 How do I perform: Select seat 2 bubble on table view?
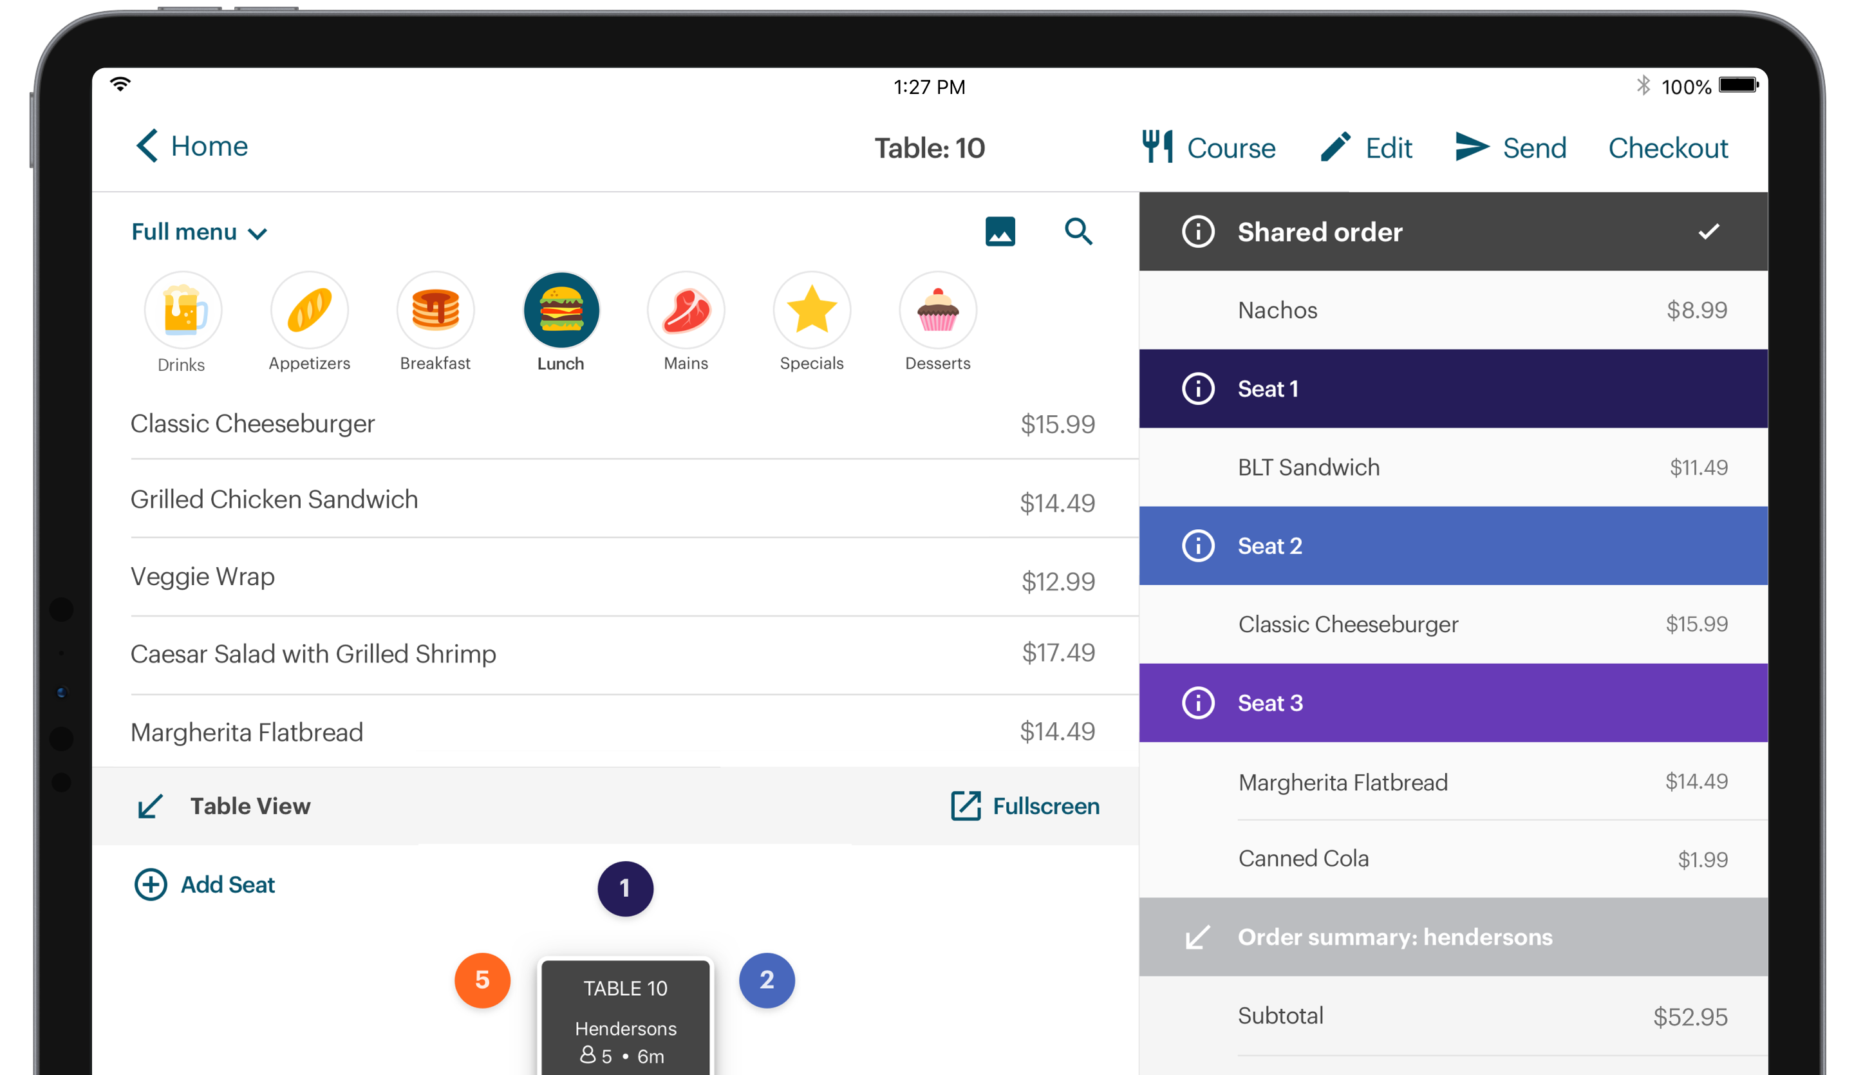(x=767, y=980)
